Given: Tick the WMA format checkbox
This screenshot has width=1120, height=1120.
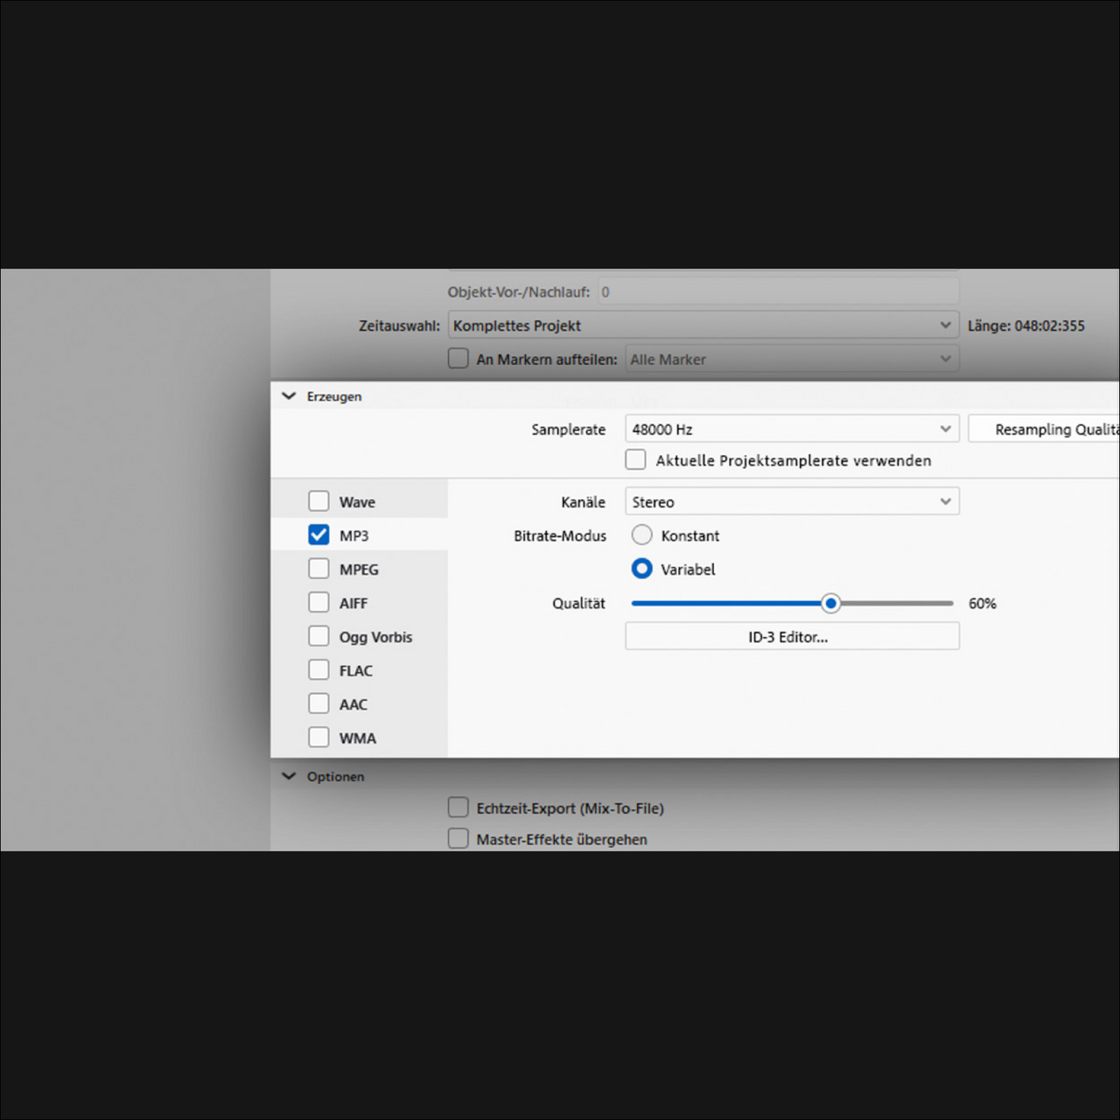Looking at the screenshot, I should point(318,738).
